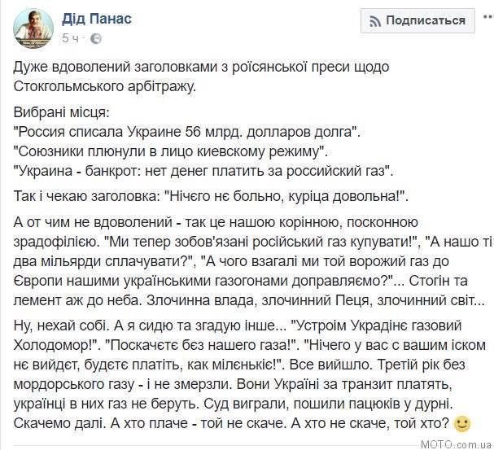The width and height of the screenshot is (494, 450).
Task: Click the quote about 56 млрд. долларов долга
Action: coord(186,132)
